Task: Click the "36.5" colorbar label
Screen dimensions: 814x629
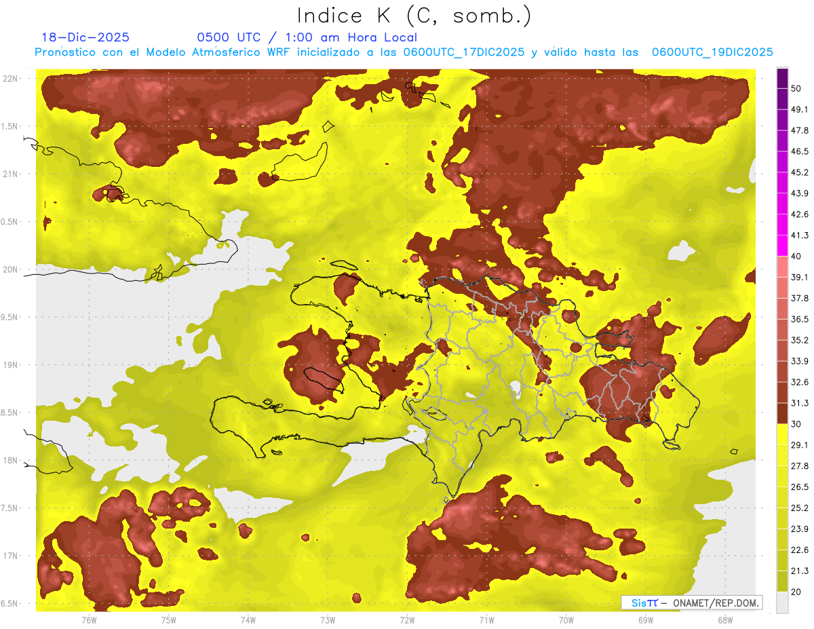Action: click(x=800, y=319)
